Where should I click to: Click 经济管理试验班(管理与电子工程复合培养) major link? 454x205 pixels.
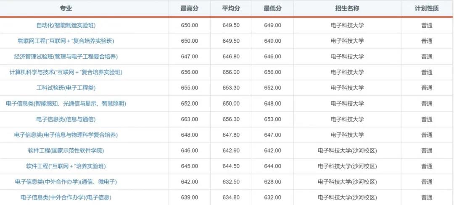[x=66, y=57]
